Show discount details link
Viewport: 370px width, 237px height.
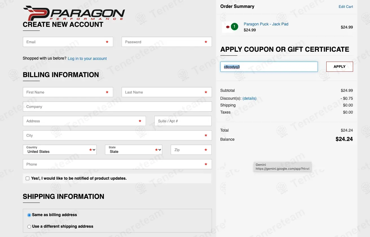click(x=249, y=98)
